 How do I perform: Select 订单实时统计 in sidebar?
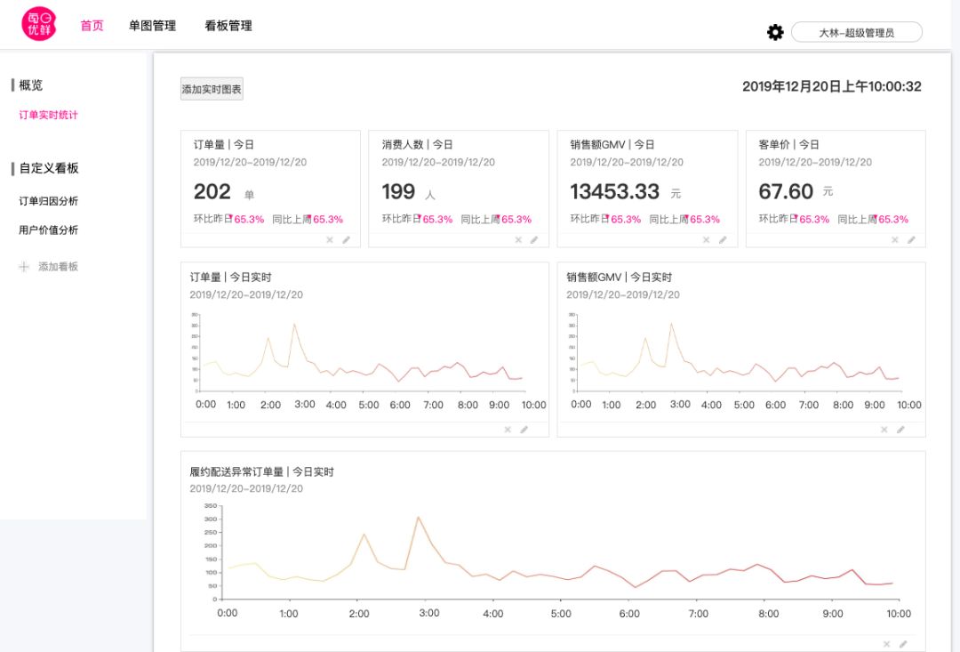click(x=49, y=115)
